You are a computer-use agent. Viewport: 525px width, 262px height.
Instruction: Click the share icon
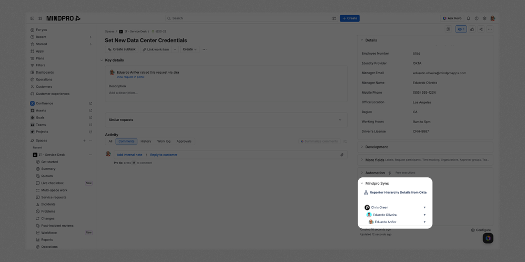coord(481,29)
